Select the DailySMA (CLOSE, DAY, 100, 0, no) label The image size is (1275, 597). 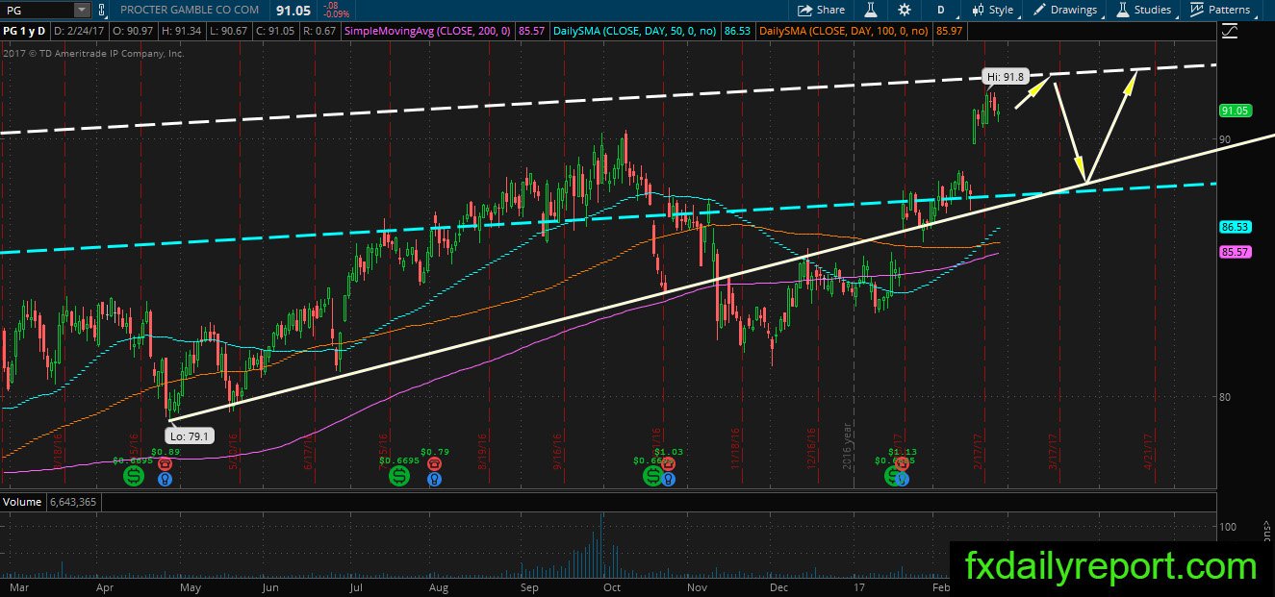(x=843, y=32)
